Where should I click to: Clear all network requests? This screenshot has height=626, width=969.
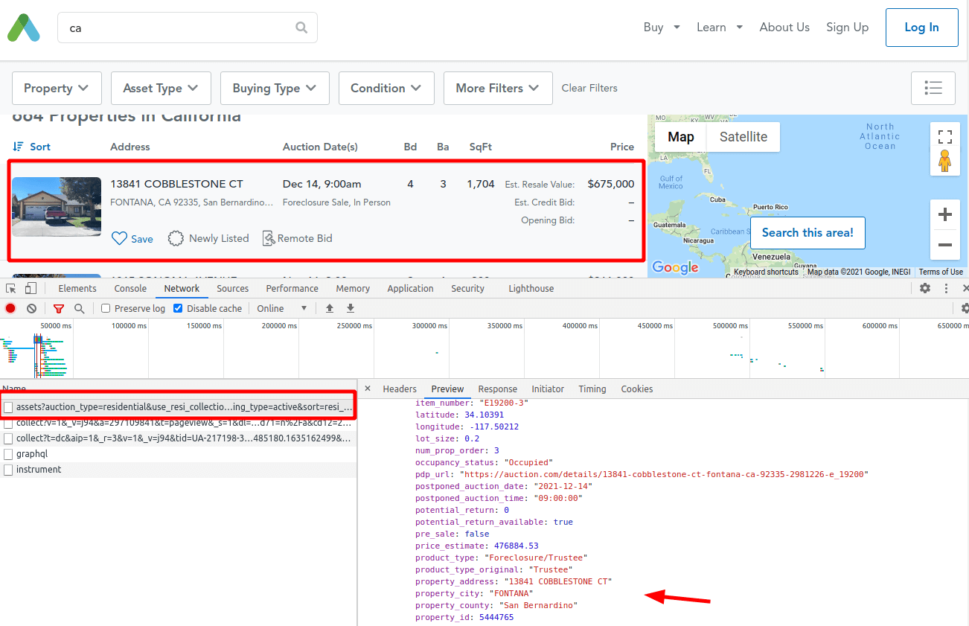tap(31, 307)
